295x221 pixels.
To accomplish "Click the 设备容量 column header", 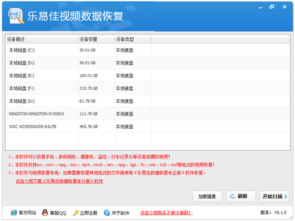I will click(x=96, y=39).
